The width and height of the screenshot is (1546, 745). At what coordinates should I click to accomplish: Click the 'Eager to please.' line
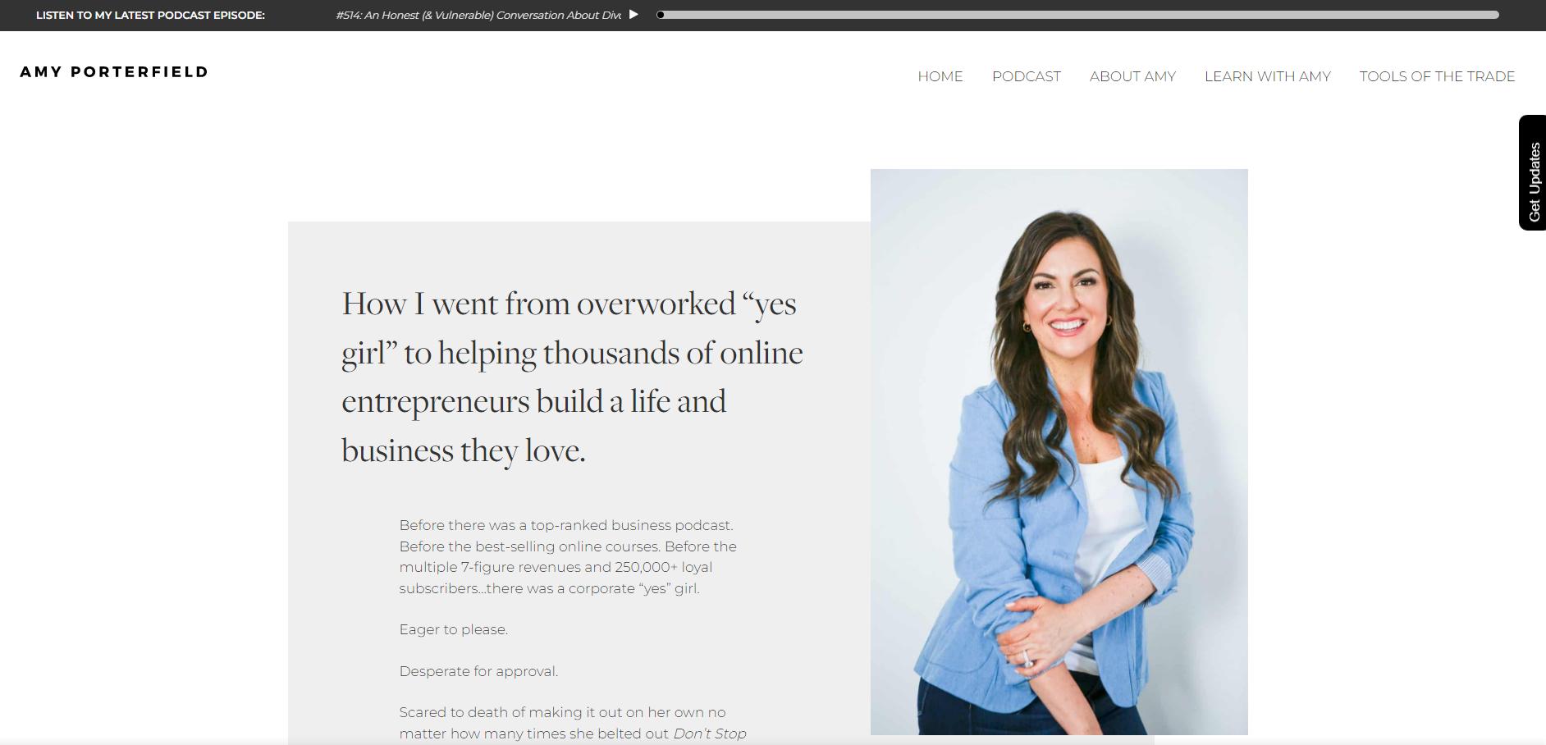pos(453,629)
